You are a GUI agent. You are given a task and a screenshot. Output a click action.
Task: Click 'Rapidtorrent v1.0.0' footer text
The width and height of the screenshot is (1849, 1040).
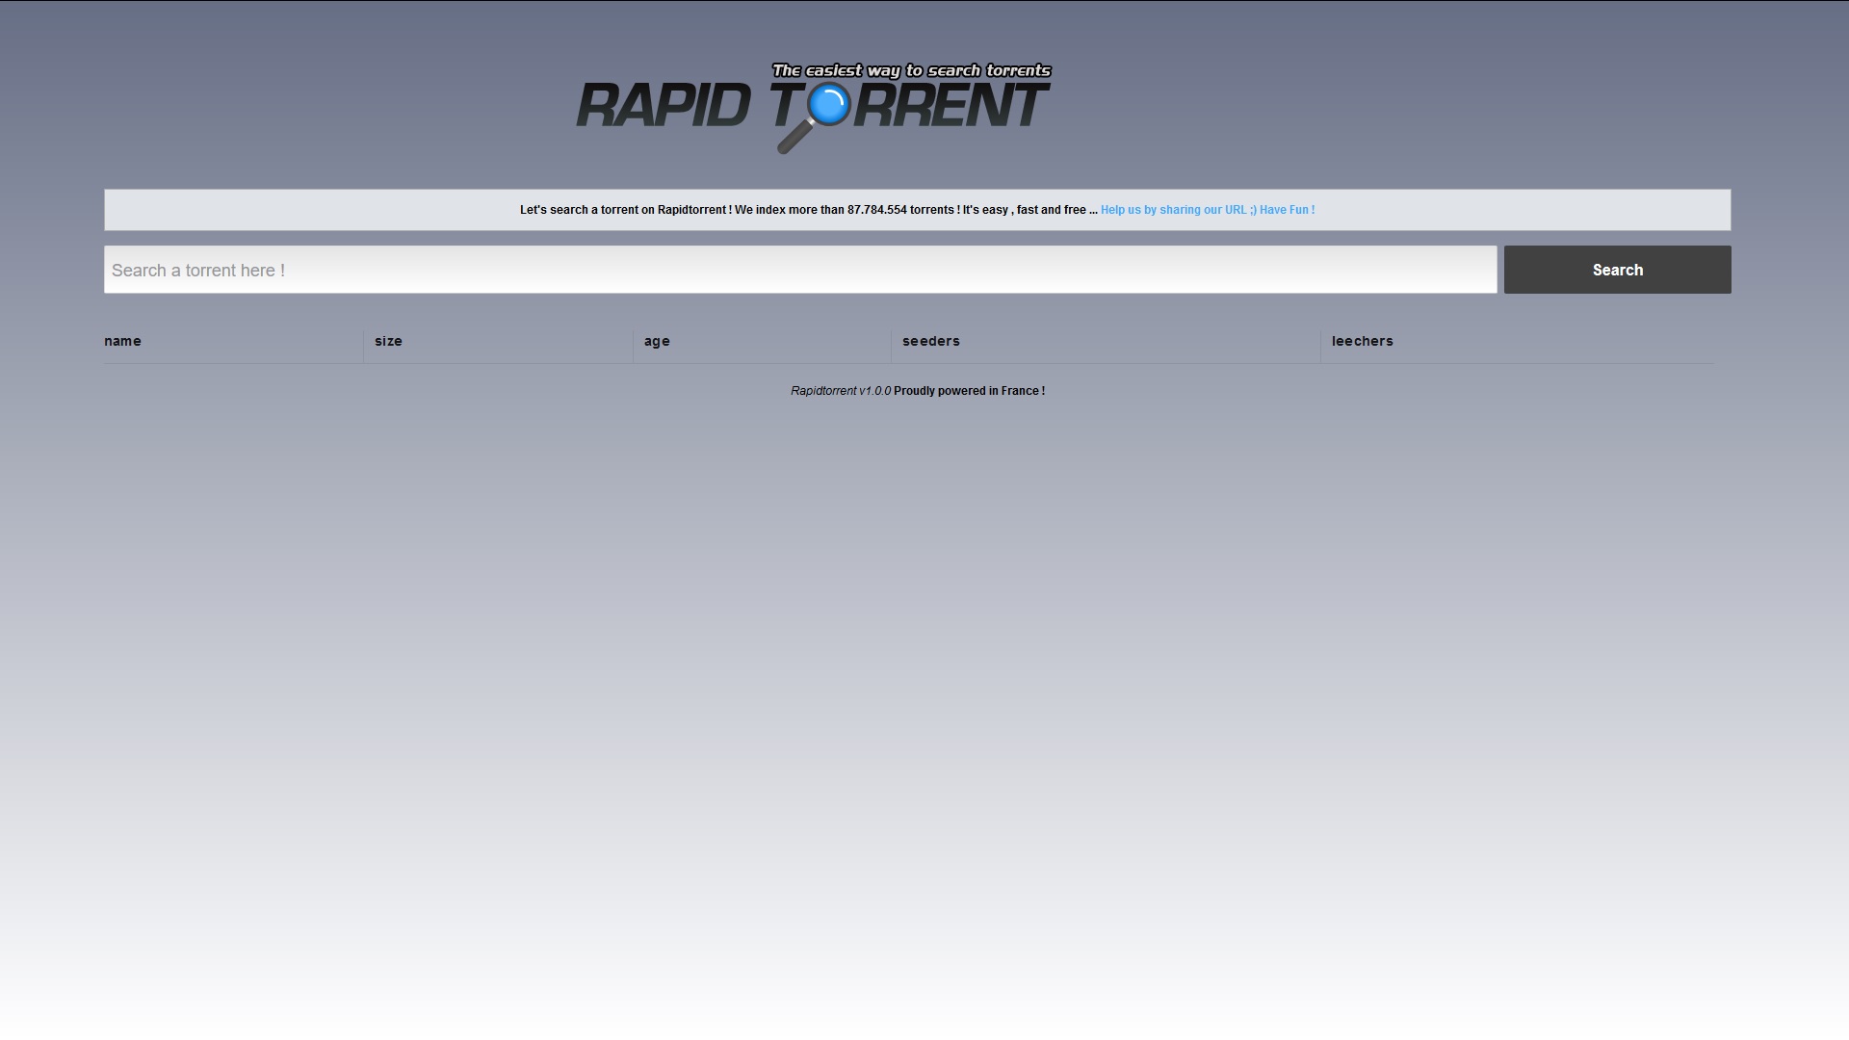(x=841, y=391)
